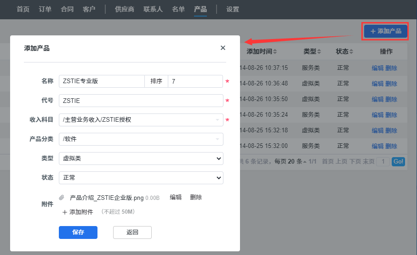Close the 添加产品 dialog with the X icon
The width and height of the screenshot is (417, 255).
point(223,48)
